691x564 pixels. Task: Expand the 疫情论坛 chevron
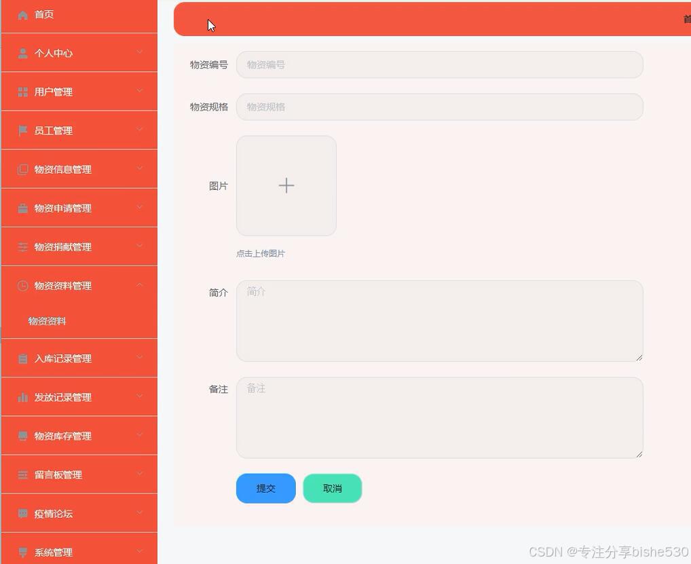(140, 512)
